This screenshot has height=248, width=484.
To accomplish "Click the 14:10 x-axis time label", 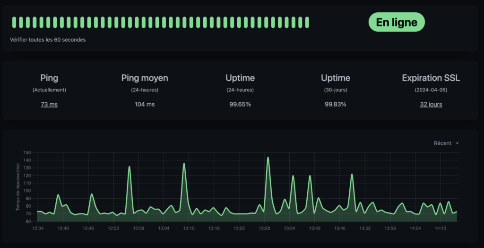I will (x=441, y=229).
